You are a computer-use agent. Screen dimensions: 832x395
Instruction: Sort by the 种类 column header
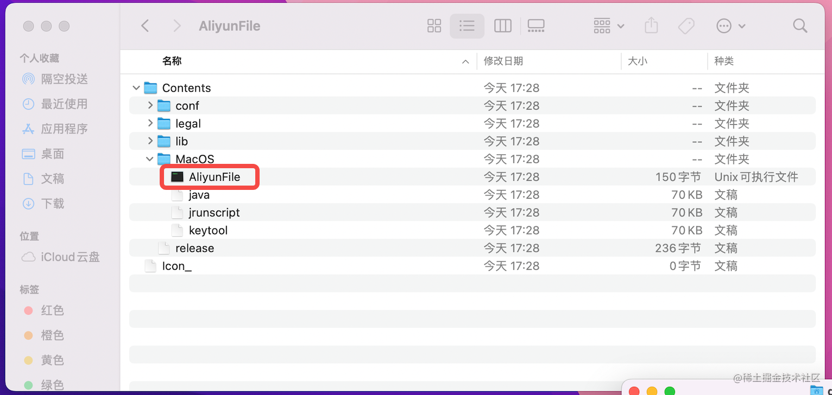[724, 61]
